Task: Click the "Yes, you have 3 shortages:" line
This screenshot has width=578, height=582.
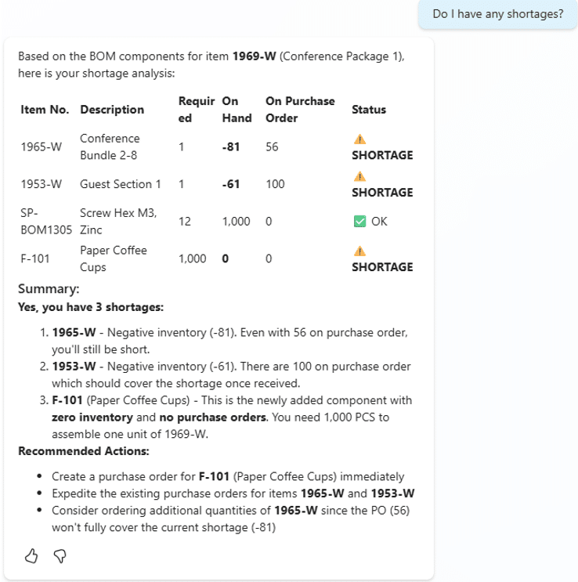Action: click(x=91, y=307)
